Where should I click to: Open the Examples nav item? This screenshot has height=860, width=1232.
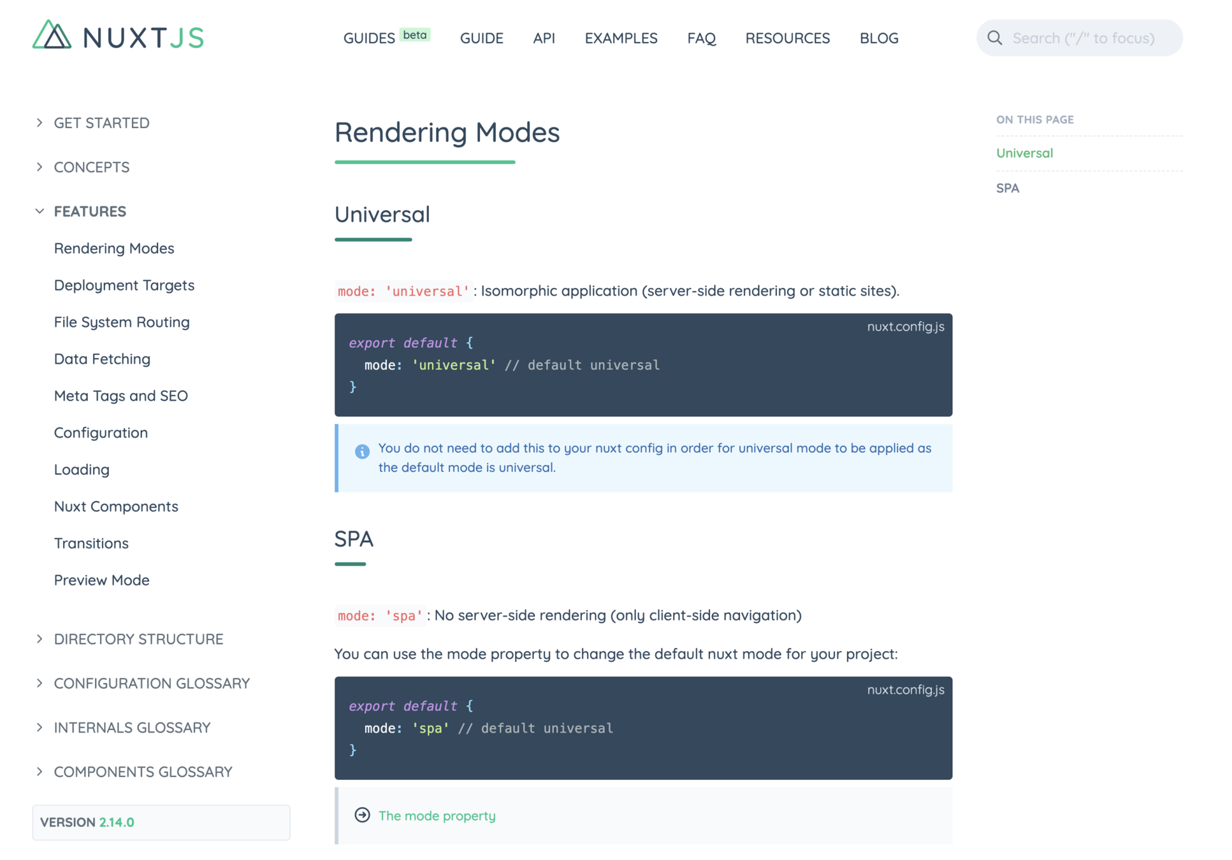tap(621, 38)
